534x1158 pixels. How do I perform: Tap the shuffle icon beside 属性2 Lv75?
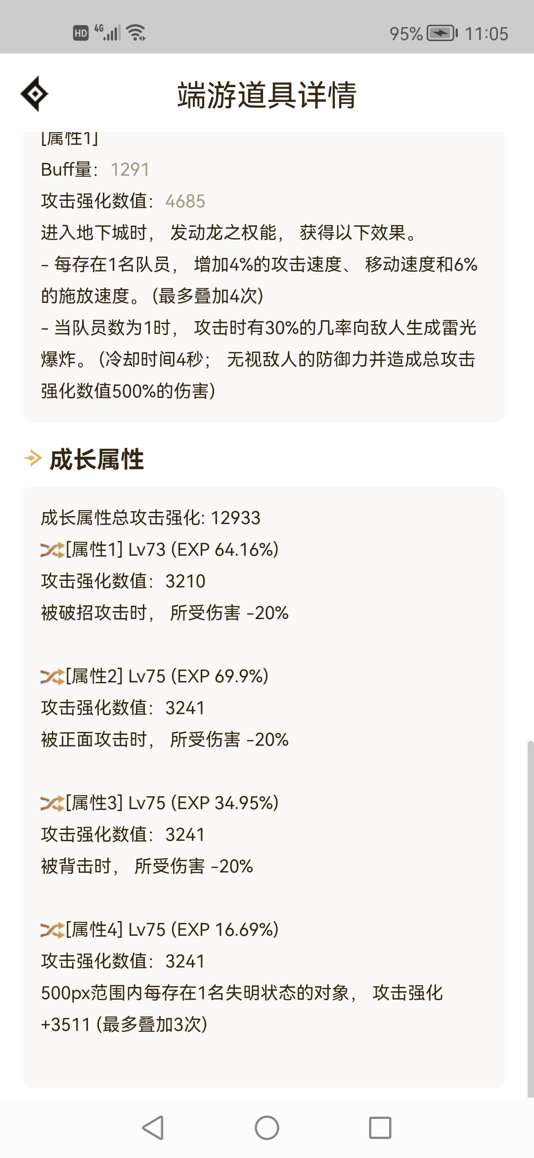[x=52, y=676]
